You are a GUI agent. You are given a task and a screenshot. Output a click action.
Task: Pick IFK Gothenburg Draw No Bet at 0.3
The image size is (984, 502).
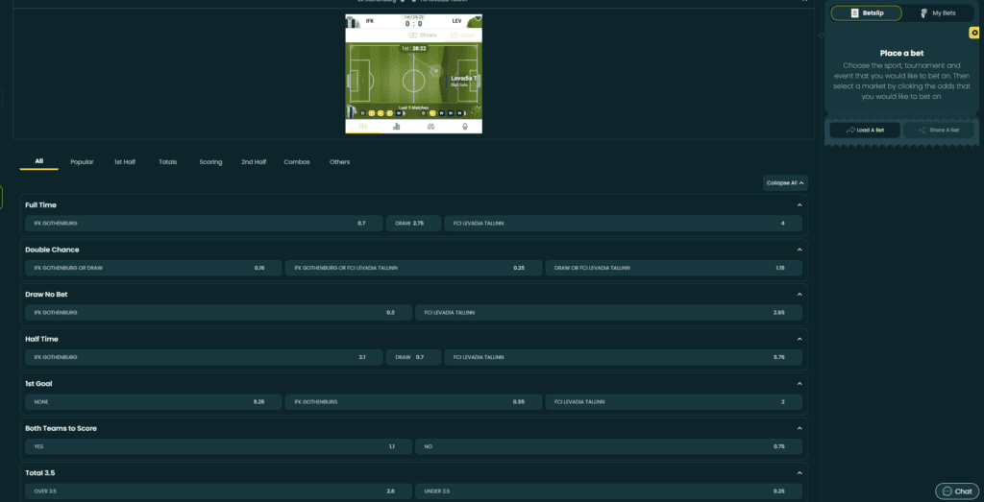[218, 312]
